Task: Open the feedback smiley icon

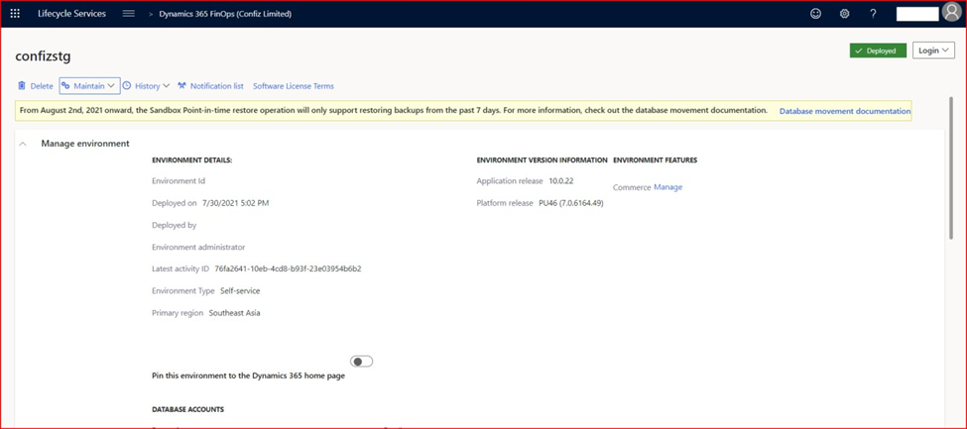Action: 816,14
